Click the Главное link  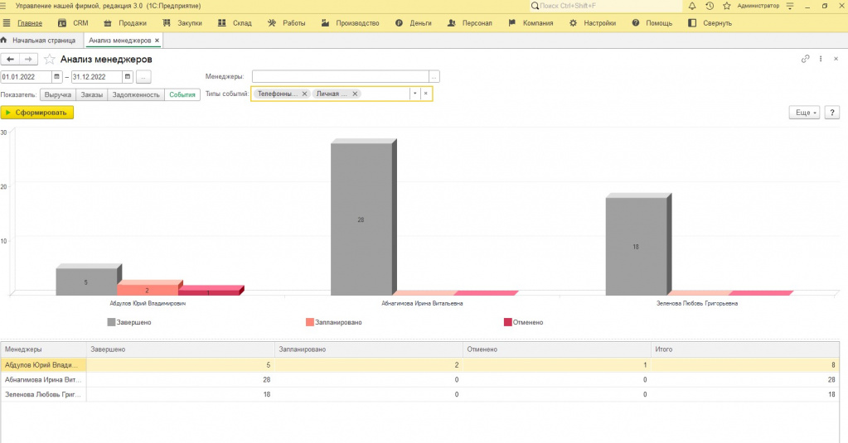pos(30,23)
